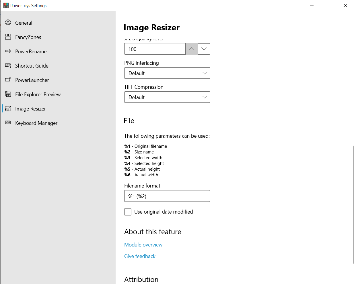
Task: Click the 'PNG interlacing' label
Action: [x=141, y=63]
